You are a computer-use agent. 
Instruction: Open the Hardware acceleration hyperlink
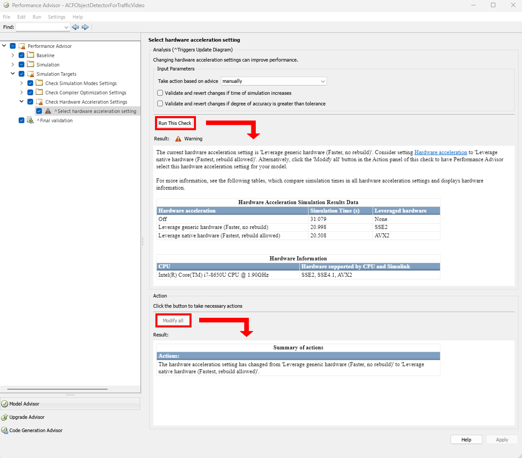[x=440, y=152]
